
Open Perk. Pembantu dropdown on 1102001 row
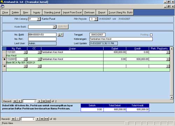point(168,59)
